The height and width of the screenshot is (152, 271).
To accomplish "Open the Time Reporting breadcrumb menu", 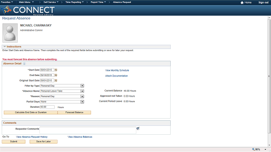I will pos(75,2).
